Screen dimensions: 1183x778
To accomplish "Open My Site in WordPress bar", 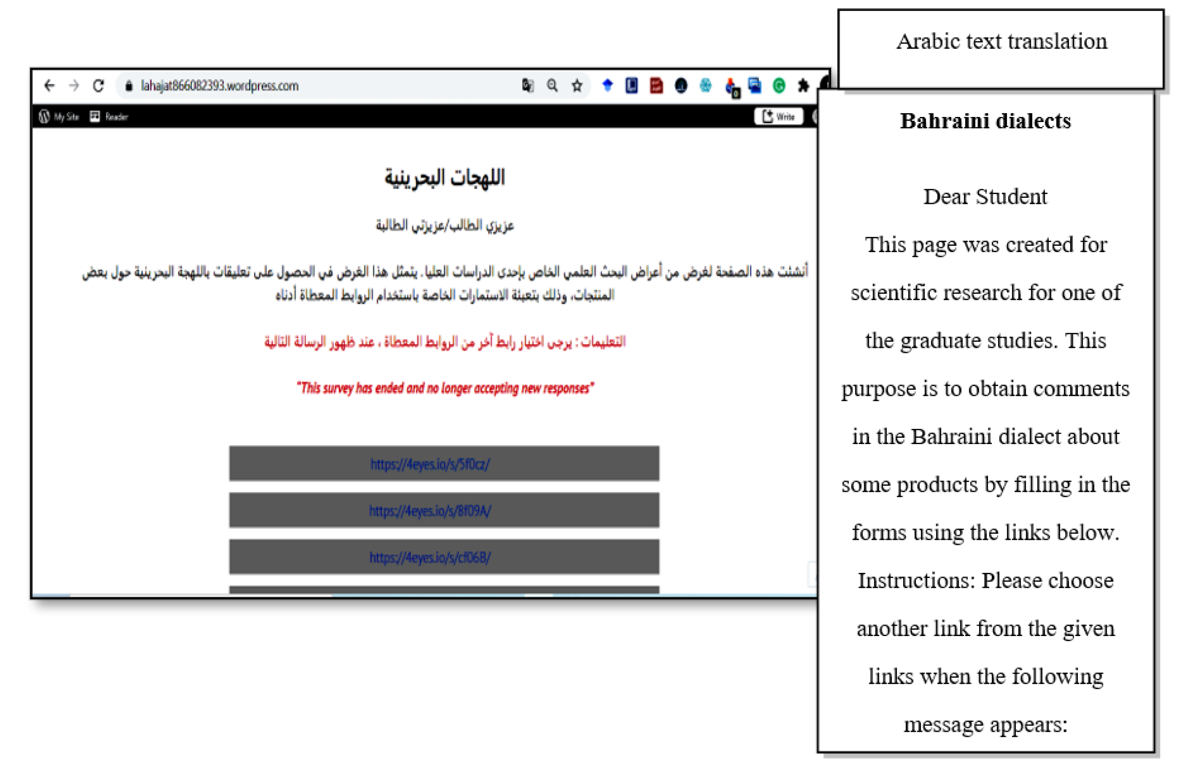I will coord(59,117).
